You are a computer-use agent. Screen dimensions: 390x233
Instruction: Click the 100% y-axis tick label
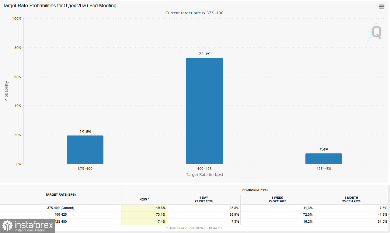click(x=16, y=19)
